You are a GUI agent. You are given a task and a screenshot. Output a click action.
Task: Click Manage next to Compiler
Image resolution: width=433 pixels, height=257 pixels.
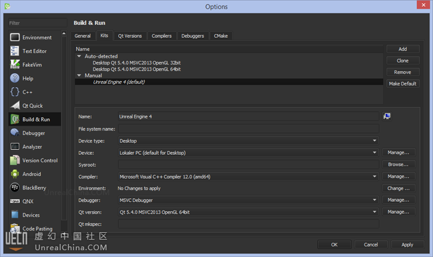pyautogui.click(x=399, y=176)
